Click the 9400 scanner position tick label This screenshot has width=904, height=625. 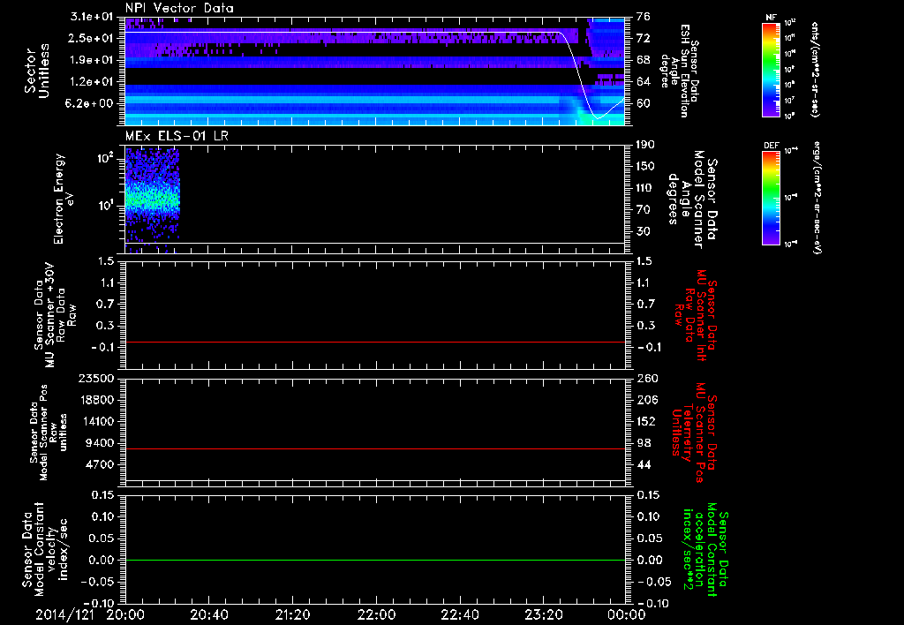click(100, 443)
